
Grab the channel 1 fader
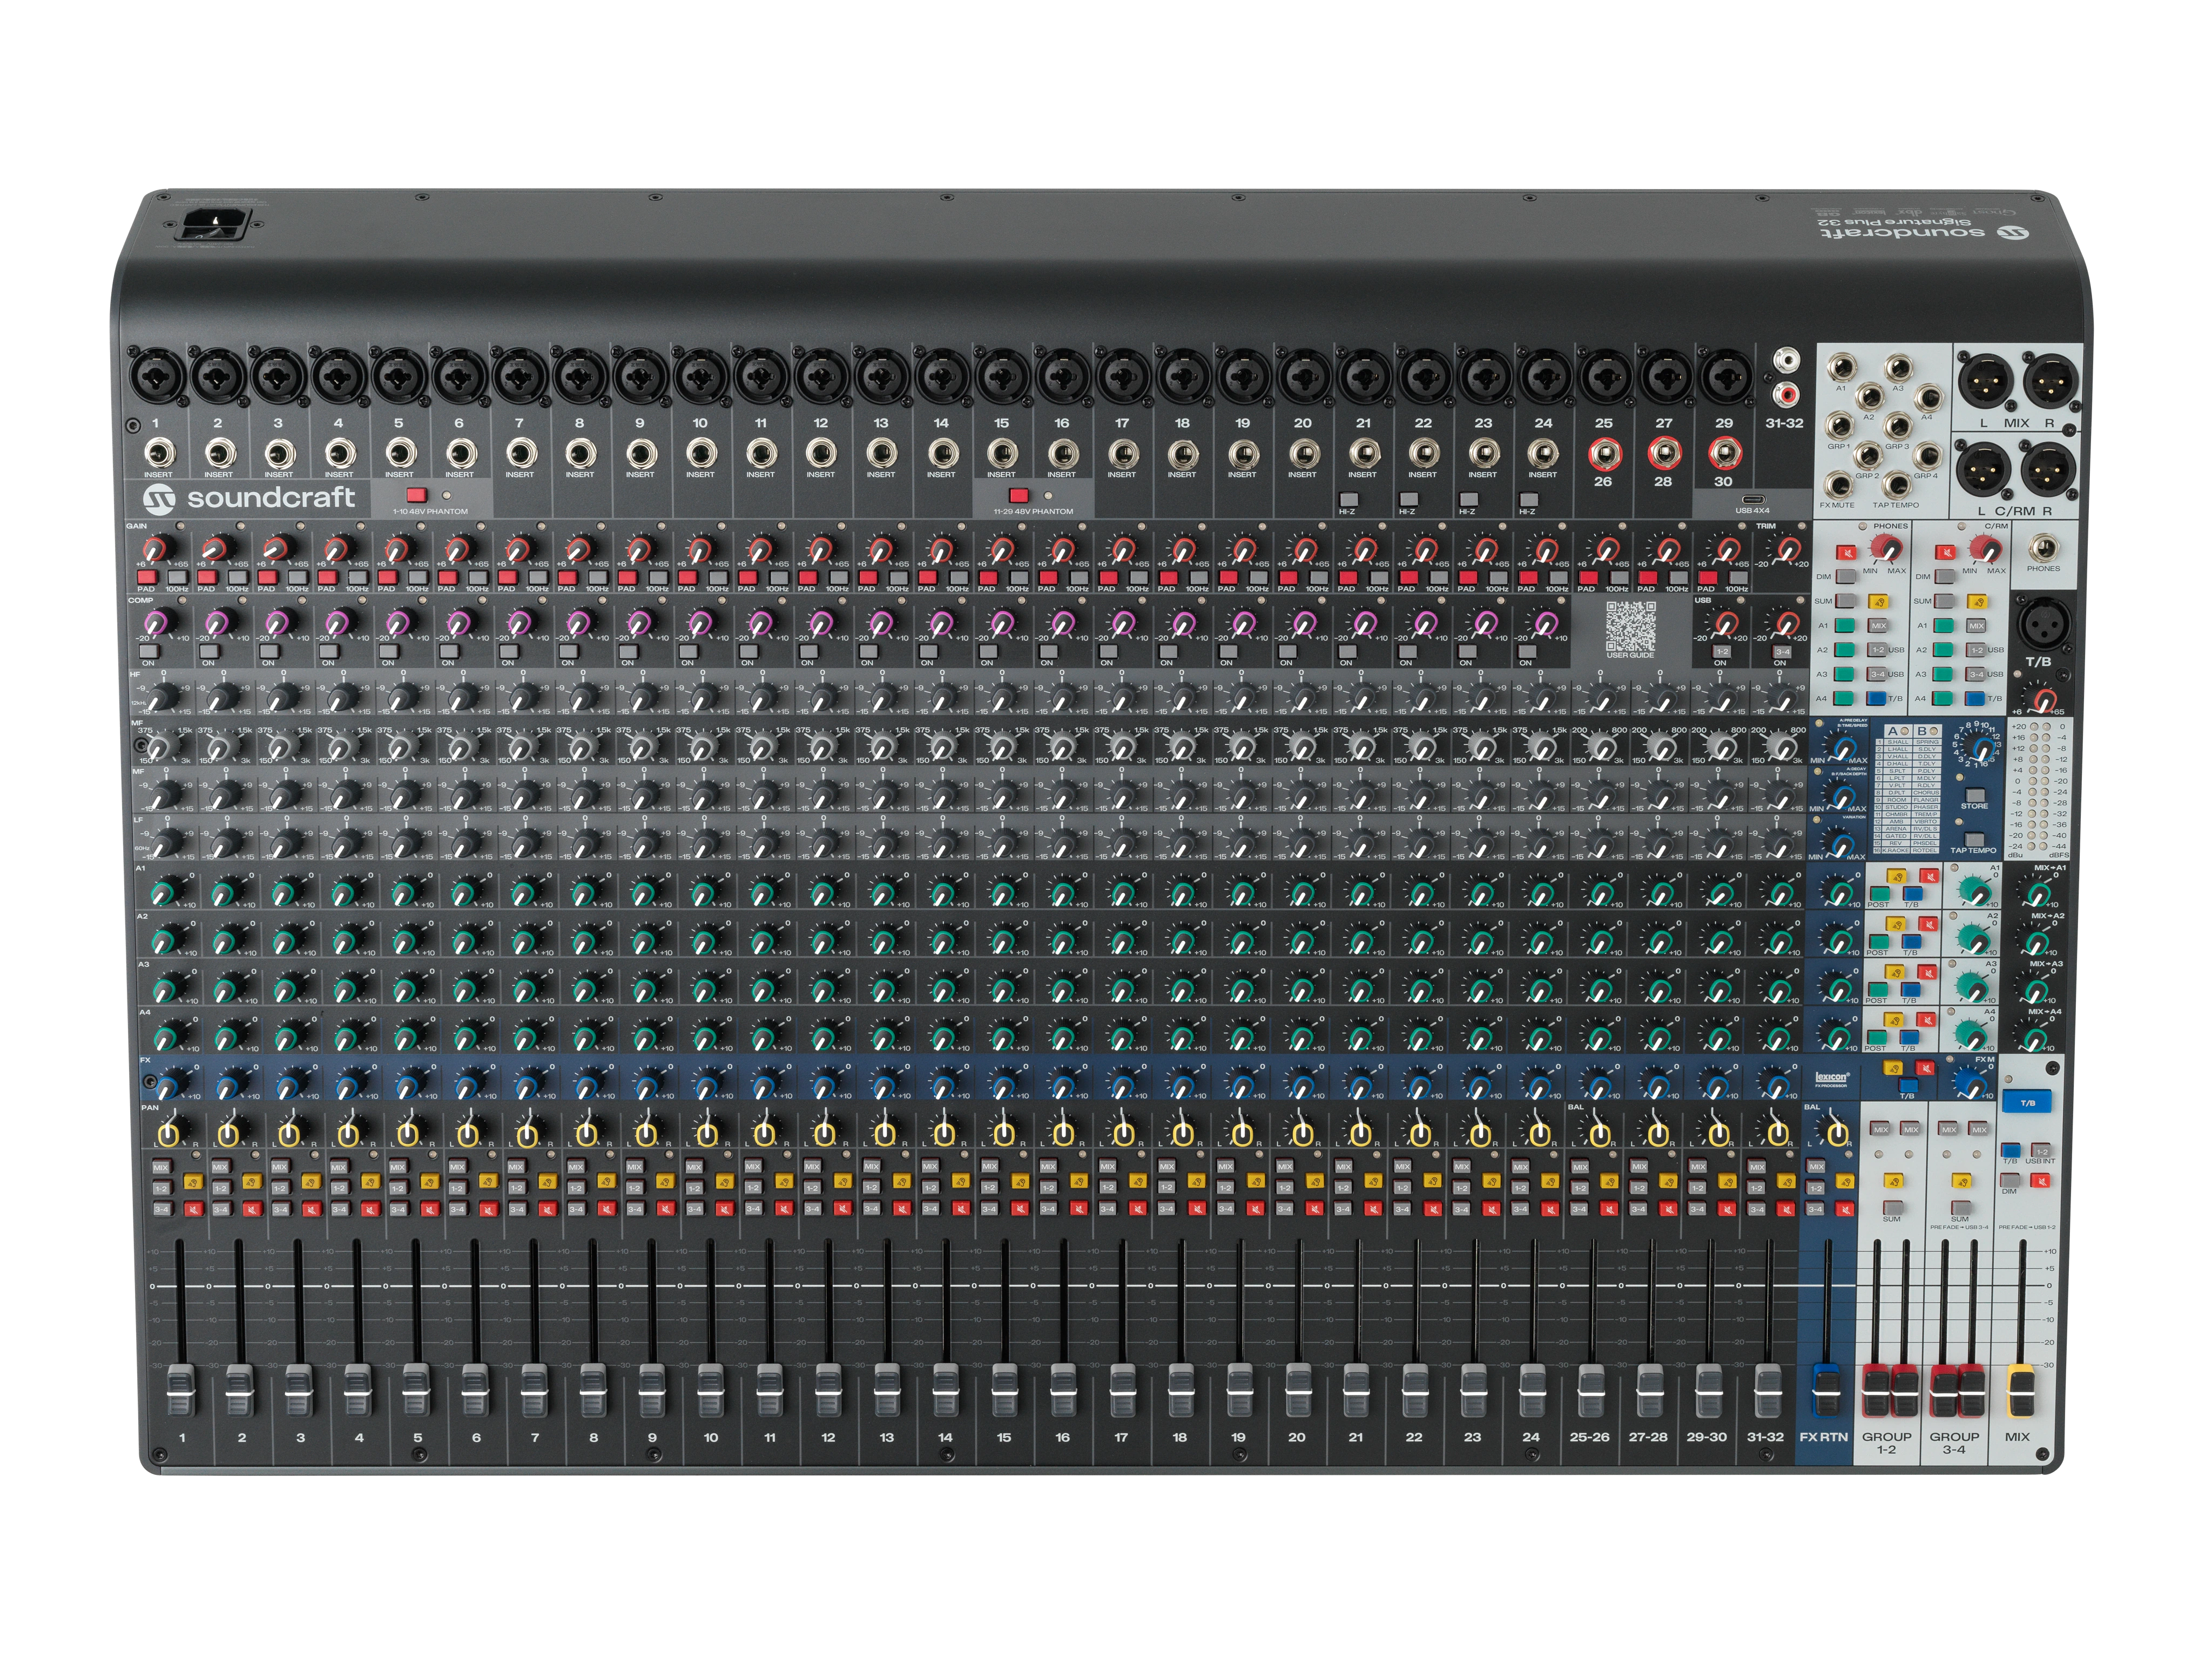coord(181,1390)
